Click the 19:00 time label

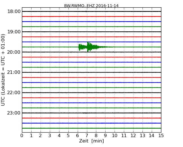point(14,32)
